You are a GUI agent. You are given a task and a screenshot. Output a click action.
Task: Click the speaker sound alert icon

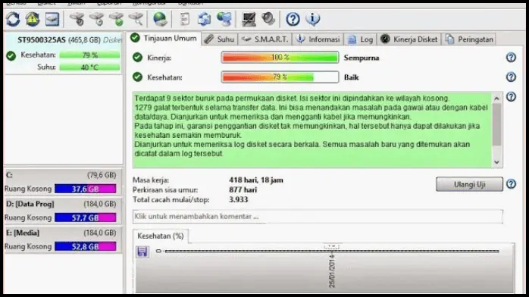coord(268,19)
